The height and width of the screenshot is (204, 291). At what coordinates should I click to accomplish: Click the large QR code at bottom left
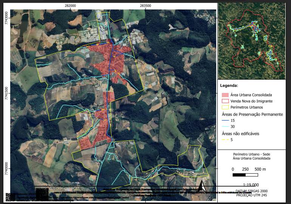[x=42, y=193]
